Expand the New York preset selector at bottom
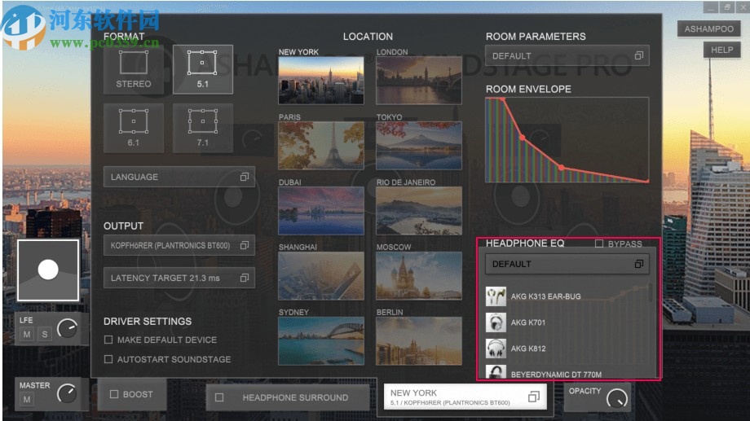750x421 pixels. coord(465,397)
